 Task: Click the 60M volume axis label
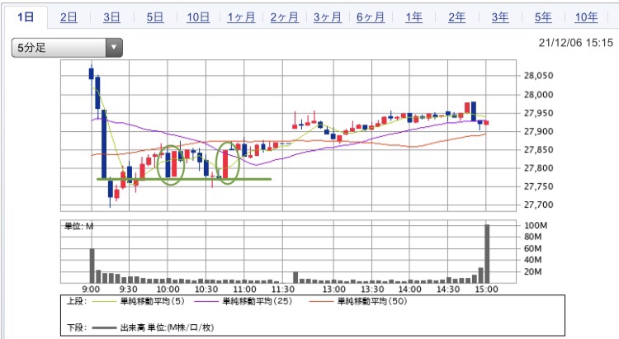pyautogui.click(x=533, y=248)
